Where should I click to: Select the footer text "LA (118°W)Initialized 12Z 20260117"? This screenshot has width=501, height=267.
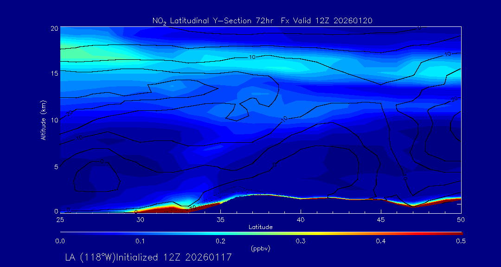(x=148, y=257)
